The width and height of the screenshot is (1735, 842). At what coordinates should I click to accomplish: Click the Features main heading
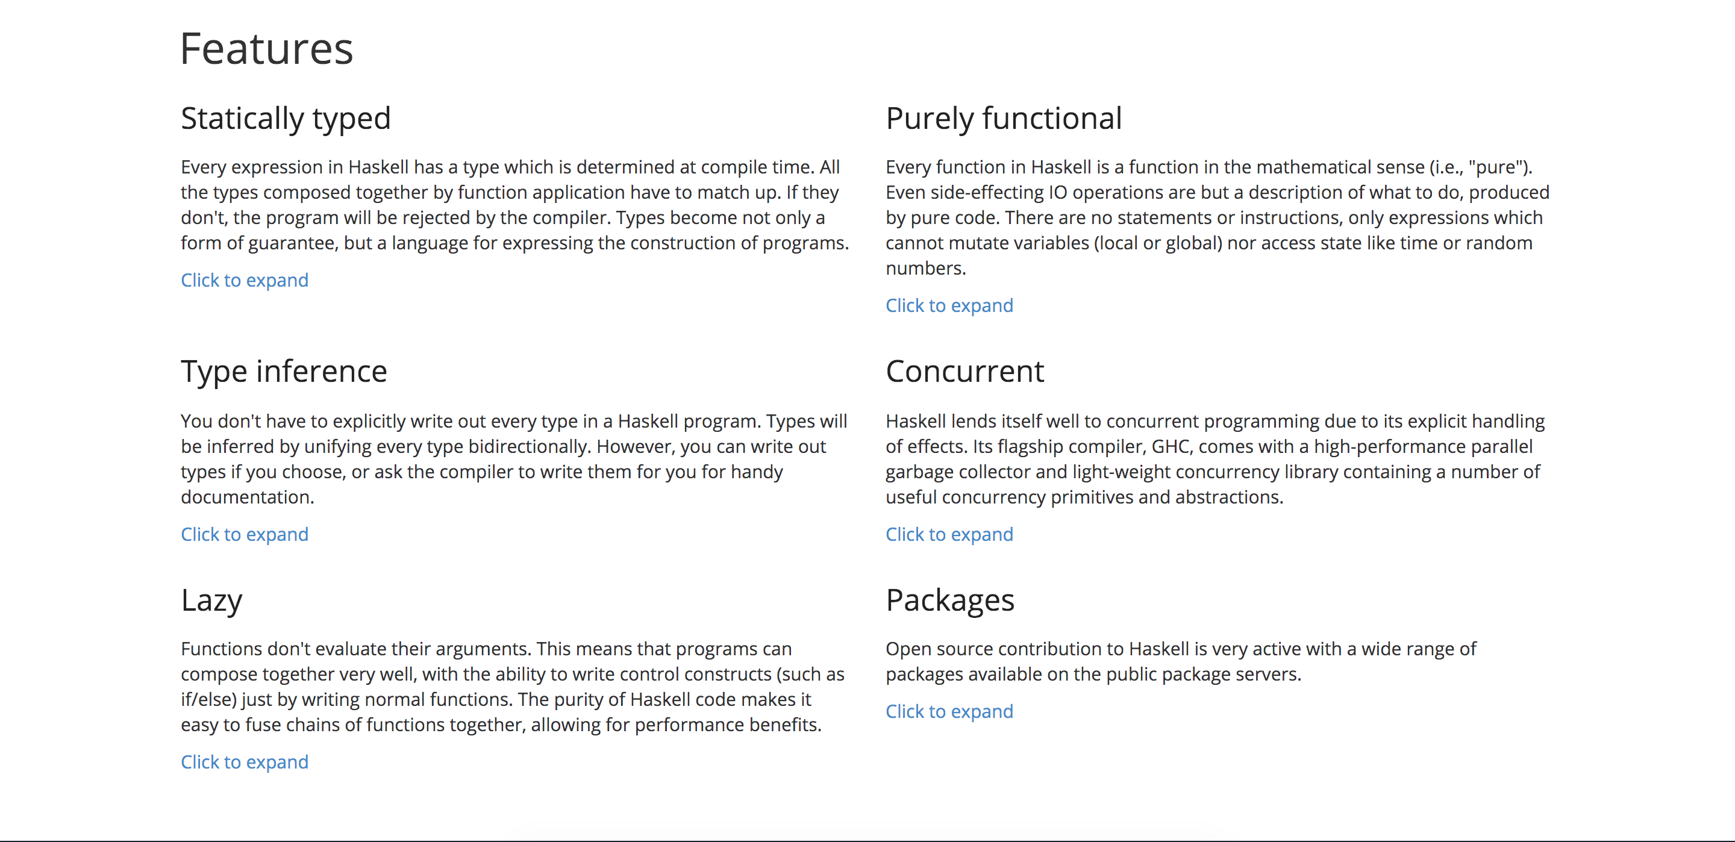tap(267, 49)
